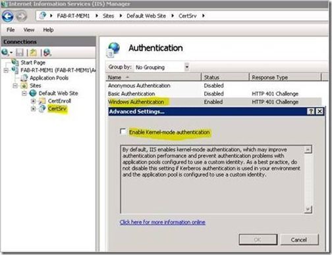
Task: Click the Default Web Site globe icon
Action: point(33,93)
